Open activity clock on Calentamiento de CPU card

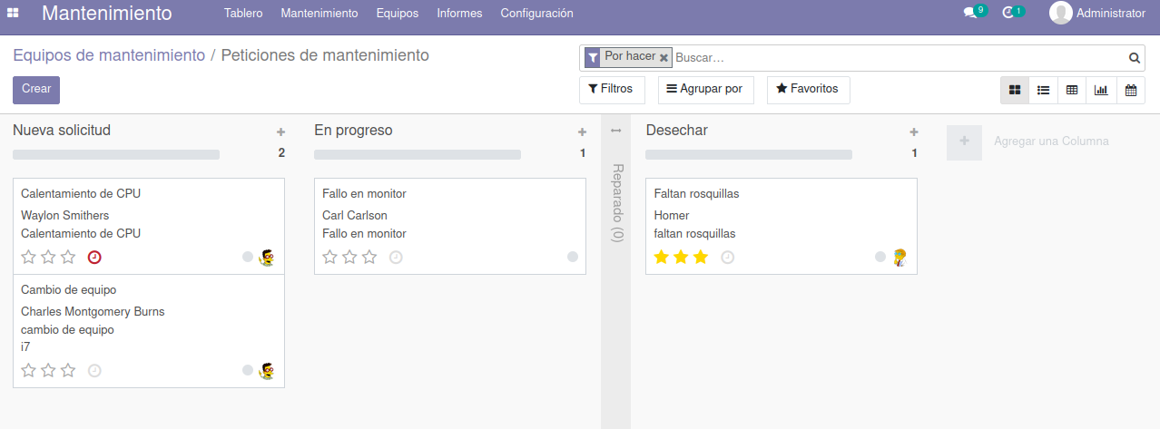click(x=94, y=258)
